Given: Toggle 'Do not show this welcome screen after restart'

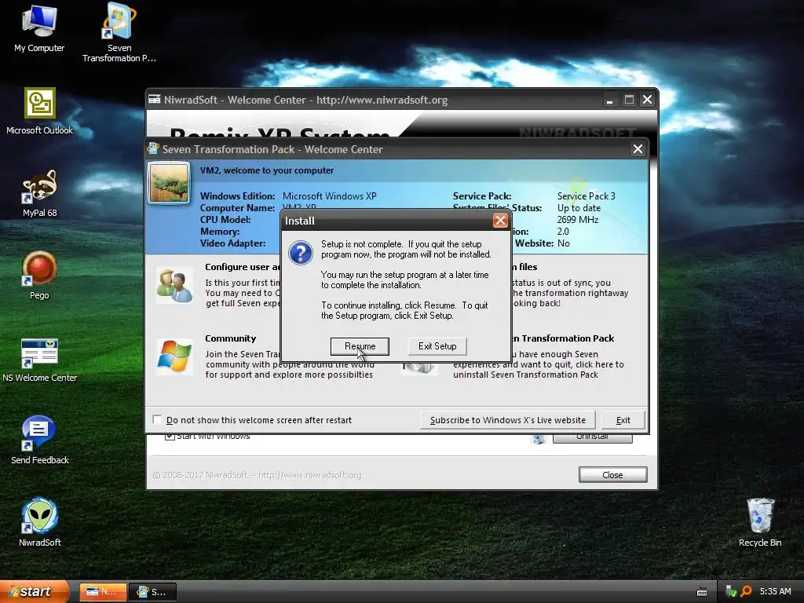Looking at the screenshot, I should [x=157, y=419].
